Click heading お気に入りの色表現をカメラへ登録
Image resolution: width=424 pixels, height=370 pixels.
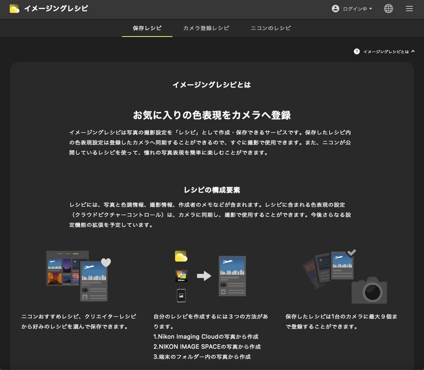click(x=212, y=115)
